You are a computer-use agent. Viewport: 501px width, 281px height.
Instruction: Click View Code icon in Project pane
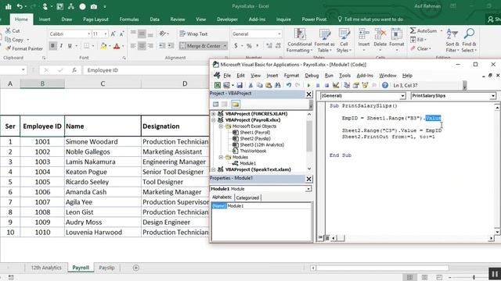pyautogui.click(x=216, y=104)
